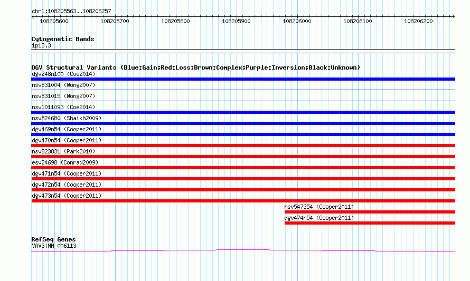Click ruler position 108206100
Image resolution: width=470 pixels, height=281 pixels.
click(x=358, y=21)
